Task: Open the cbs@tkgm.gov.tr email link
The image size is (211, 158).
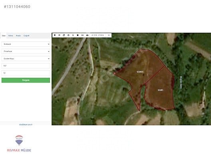Action: [26, 124]
